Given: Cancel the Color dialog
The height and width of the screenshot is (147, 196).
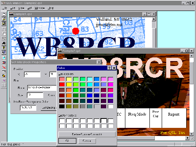Looking at the screenshot, I should point(87,141).
